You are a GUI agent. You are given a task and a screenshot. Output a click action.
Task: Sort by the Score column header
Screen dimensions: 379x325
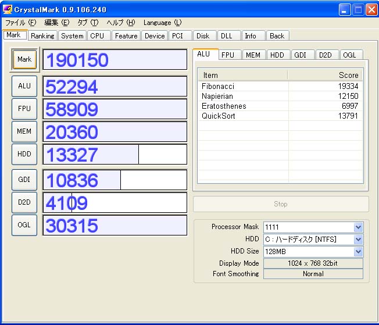click(325, 75)
